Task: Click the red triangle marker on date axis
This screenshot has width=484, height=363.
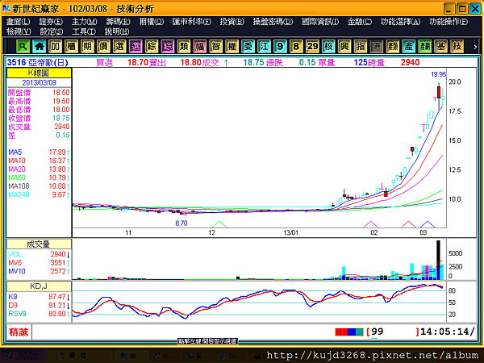Action: point(409,224)
